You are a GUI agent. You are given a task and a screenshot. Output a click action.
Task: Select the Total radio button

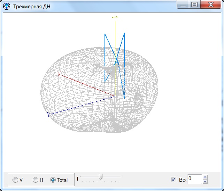(x=53, y=180)
